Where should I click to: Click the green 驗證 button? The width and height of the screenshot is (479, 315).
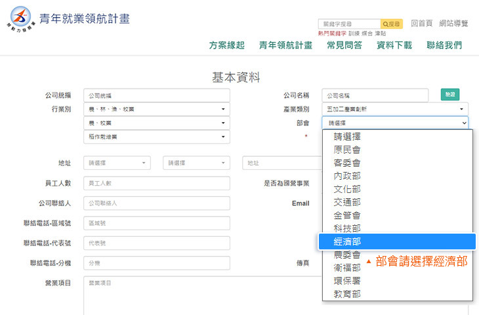[x=450, y=94]
